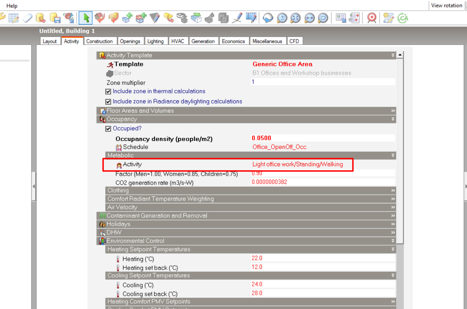The width and height of the screenshot is (467, 309).
Task: Open the Help menu
Action: [x=12, y=6]
